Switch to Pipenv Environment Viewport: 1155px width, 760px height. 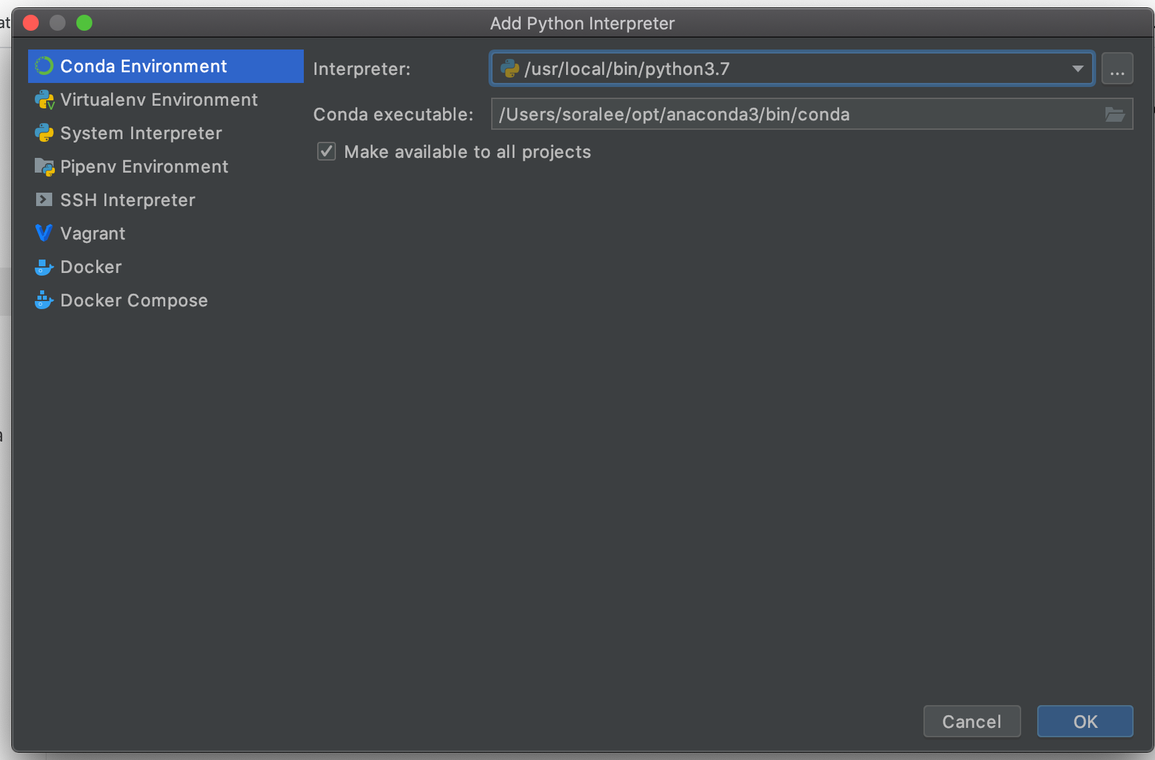click(166, 167)
